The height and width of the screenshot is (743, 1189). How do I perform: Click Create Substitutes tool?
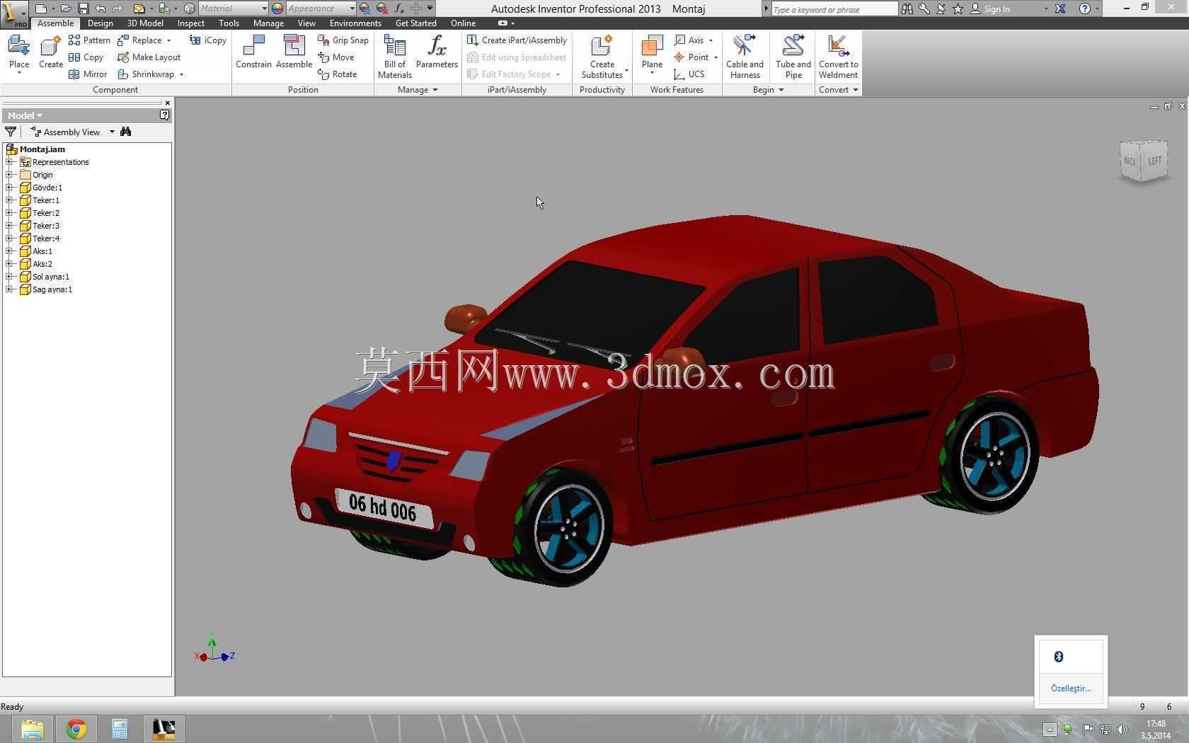coord(602,57)
